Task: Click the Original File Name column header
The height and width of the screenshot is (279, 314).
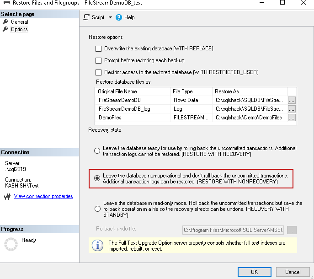Action: coord(117,91)
